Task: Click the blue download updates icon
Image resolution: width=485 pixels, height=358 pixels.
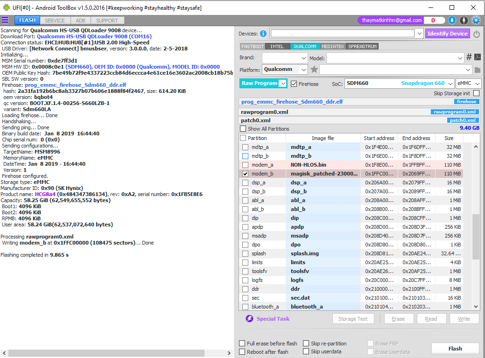Action: click(452, 20)
